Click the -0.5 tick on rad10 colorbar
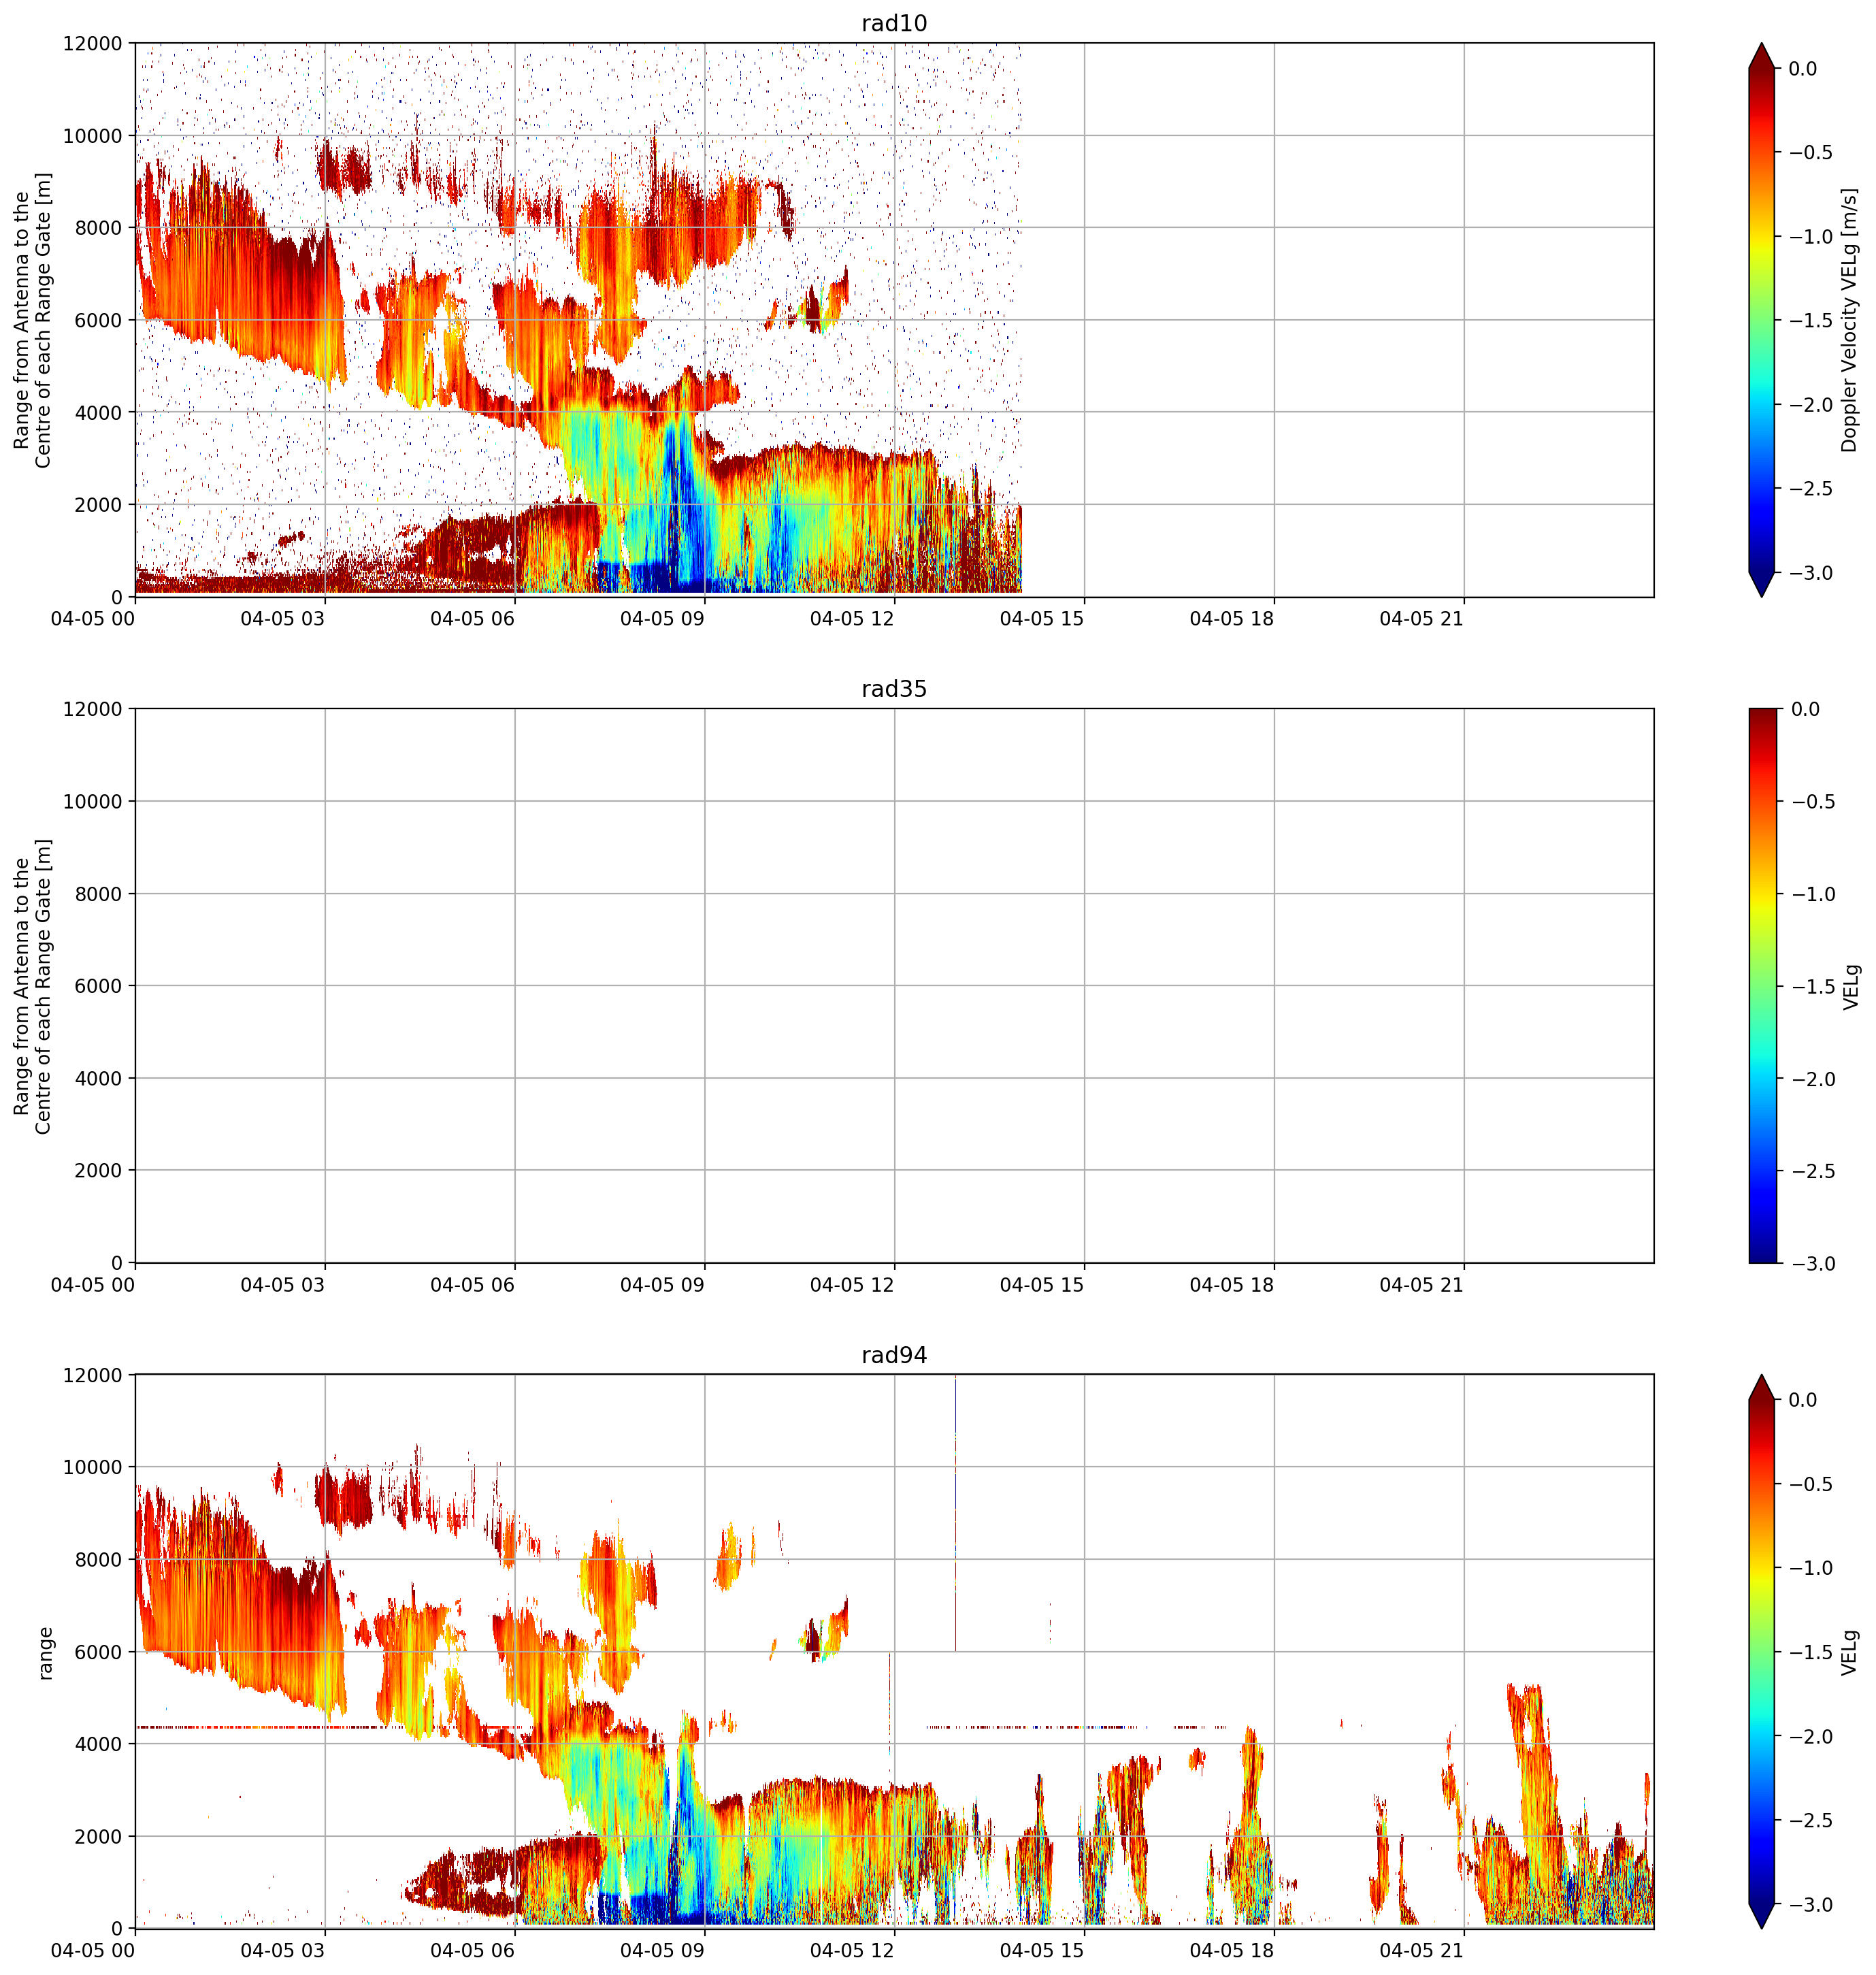 (x=1810, y=152)
